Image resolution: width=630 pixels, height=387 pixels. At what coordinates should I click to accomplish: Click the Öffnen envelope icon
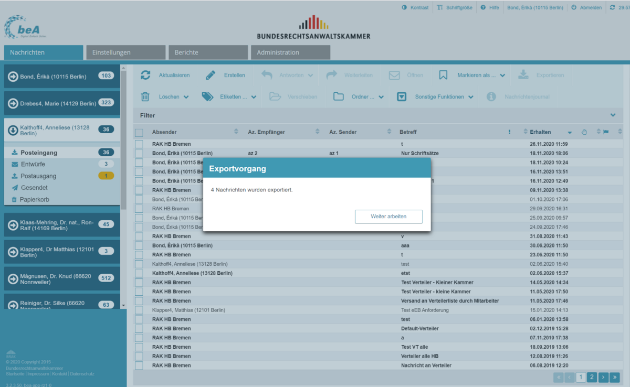(394, 75)
